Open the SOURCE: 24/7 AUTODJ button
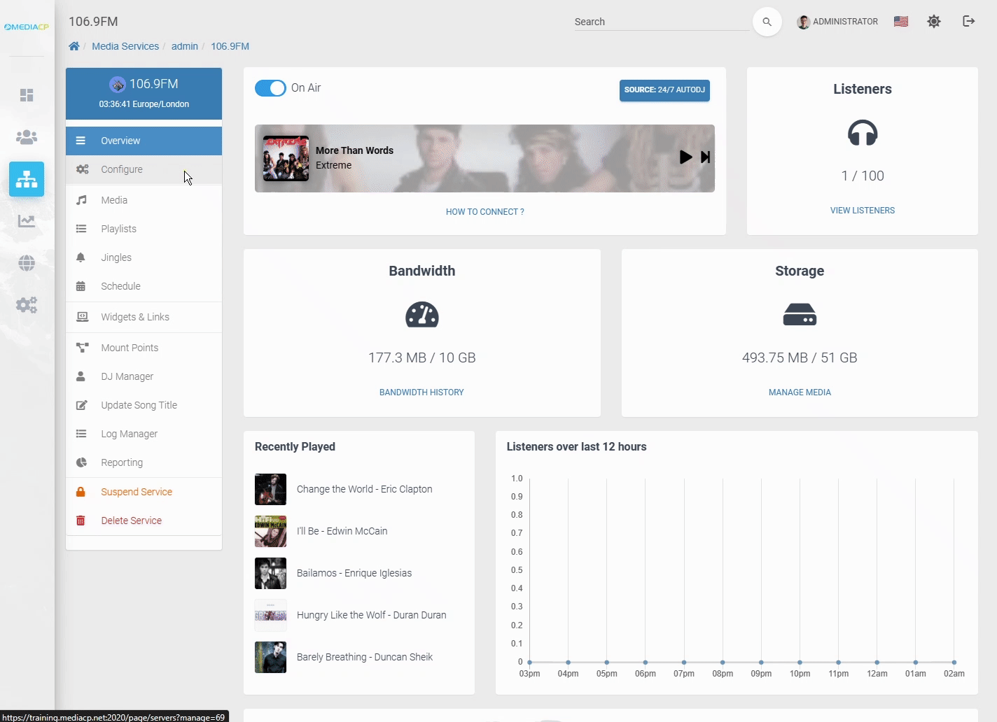This screenshot has width=997, height=722. (x=664, y=90)
